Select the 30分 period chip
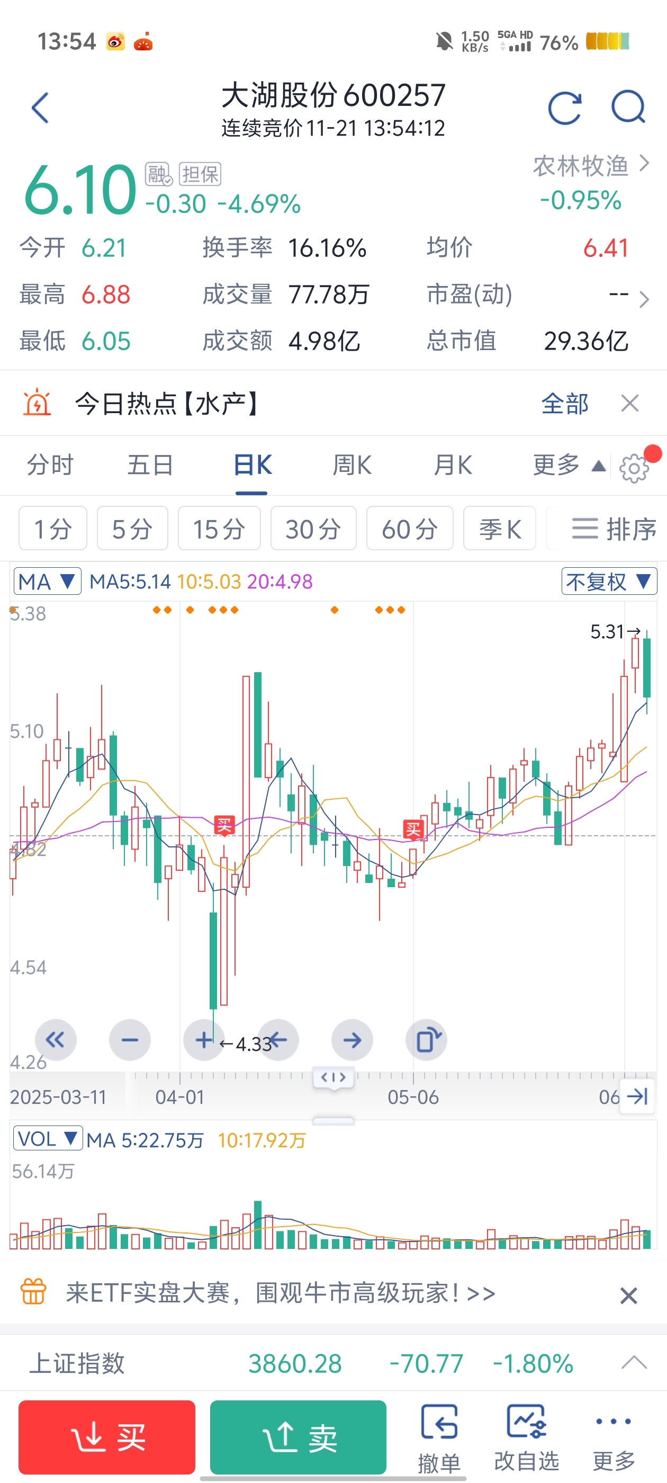667x1483 pixels. (313, 529)
